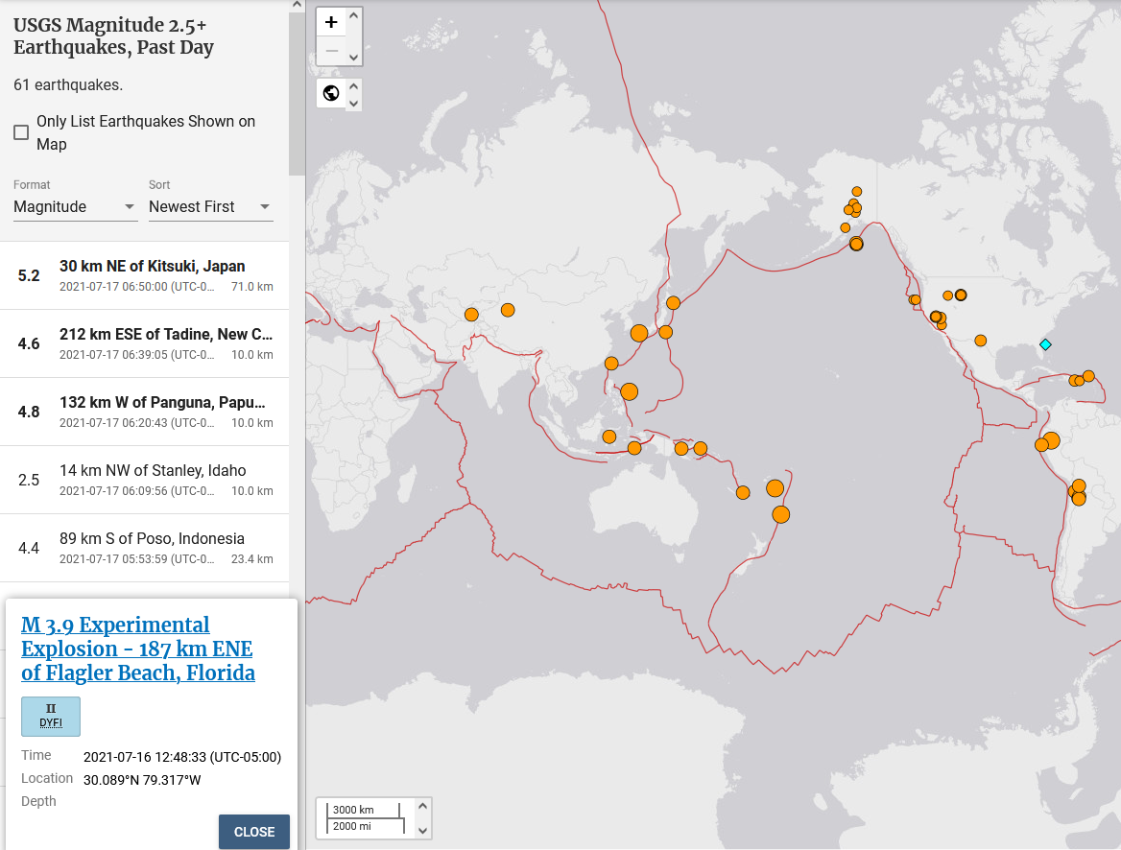Click the down chevron beside the scale bar

point(422,830)
